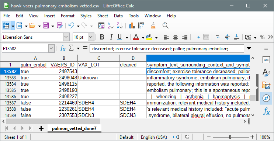Insert a chart
The width and height of the screenshot is (274, 141).
point(132,26)
